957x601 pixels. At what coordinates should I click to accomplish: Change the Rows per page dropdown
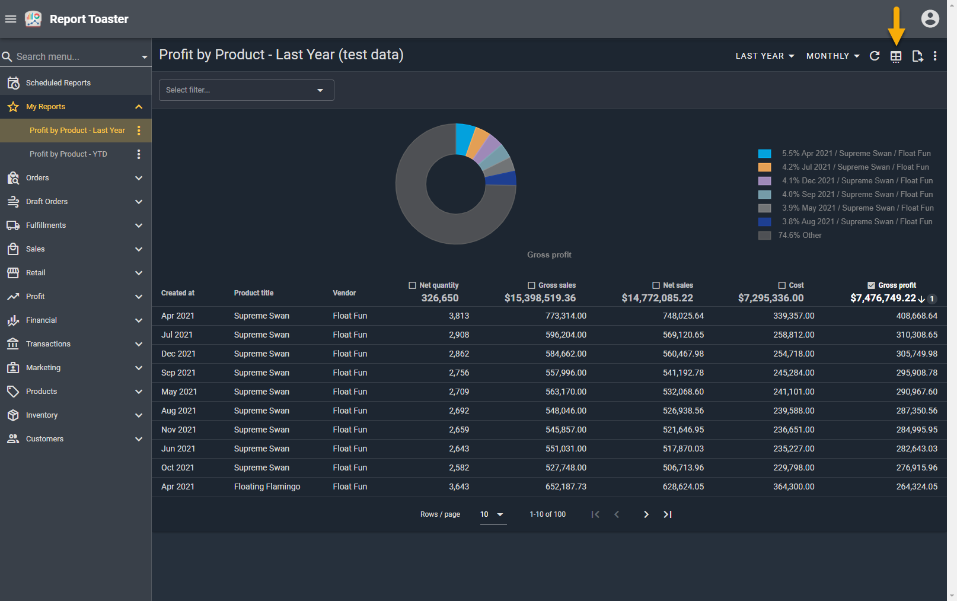click(492, 514)
